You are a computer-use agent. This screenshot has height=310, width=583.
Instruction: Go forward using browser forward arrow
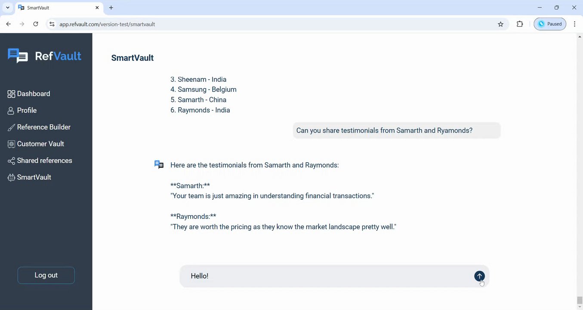22,24
